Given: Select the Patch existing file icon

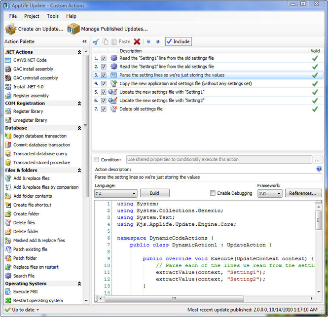Looking at the screenshot, I should (x=8, y=249).
